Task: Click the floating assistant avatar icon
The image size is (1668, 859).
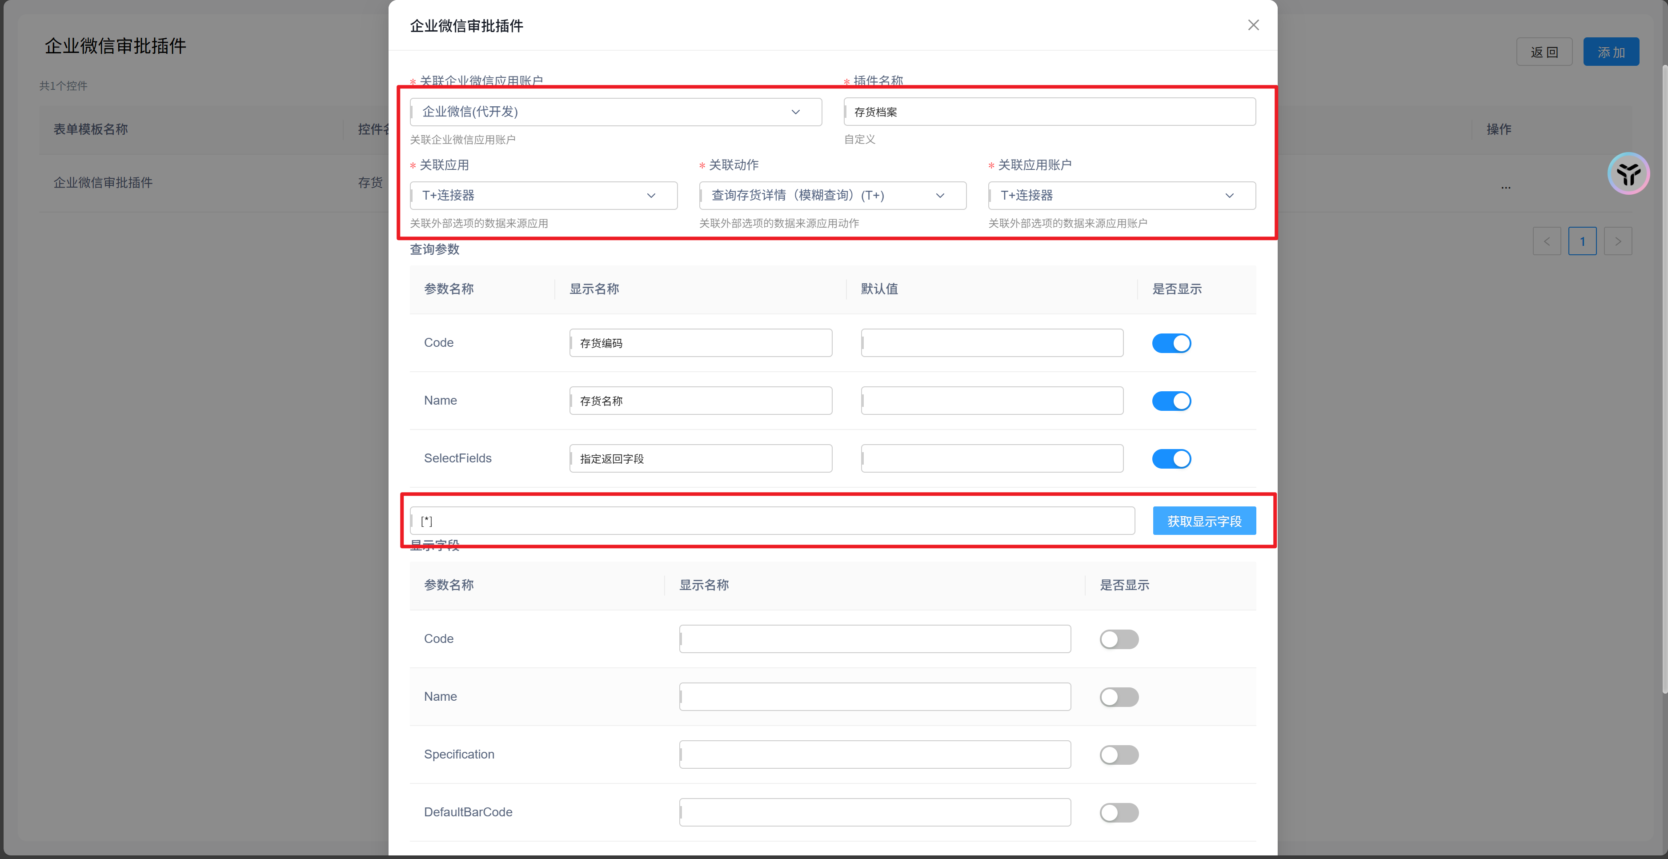Action: (x=1628, y=173)
